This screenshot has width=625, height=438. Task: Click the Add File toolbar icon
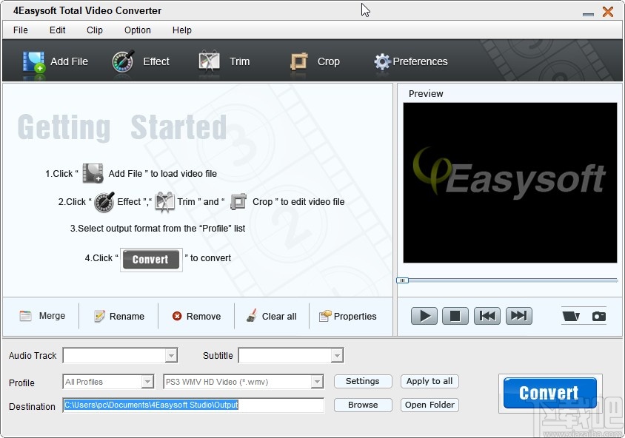pos(33,62)
